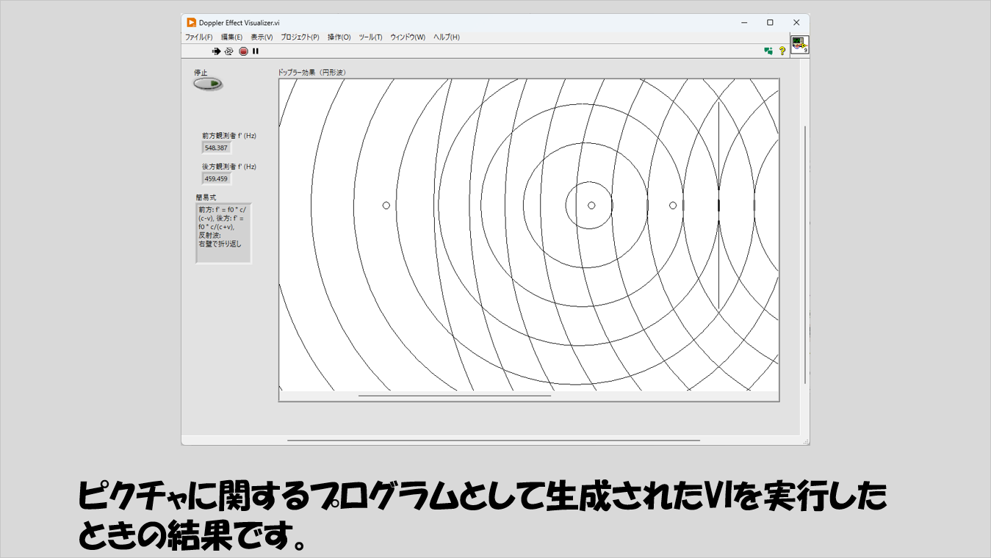
Task: Open the 表示(V) menu
Action: coord(262,37)
